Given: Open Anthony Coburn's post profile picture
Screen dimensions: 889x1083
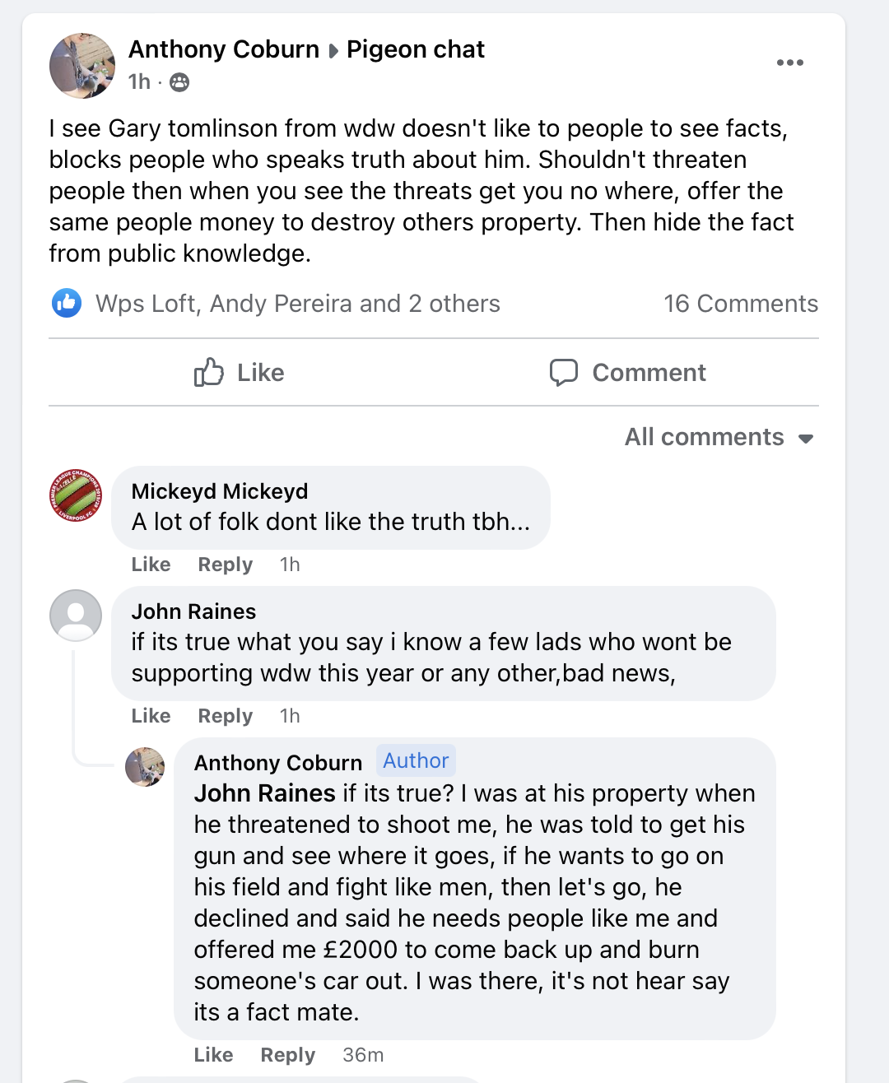Looking at the screenshot, I should coord(81,66).
